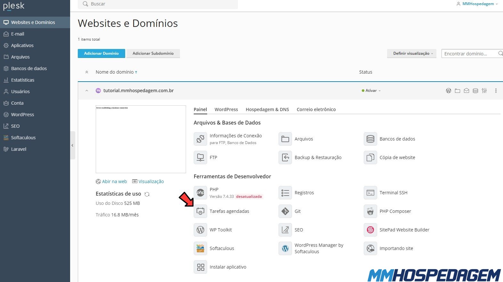Image resolution: width=503 pixels, height=282 pixels.
Task: Open Estatísticas in sidebar
Action: 35,80
